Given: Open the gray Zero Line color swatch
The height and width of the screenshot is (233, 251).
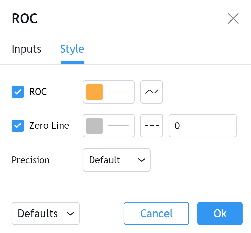Looking at the screenshot, I should point(94,126).
